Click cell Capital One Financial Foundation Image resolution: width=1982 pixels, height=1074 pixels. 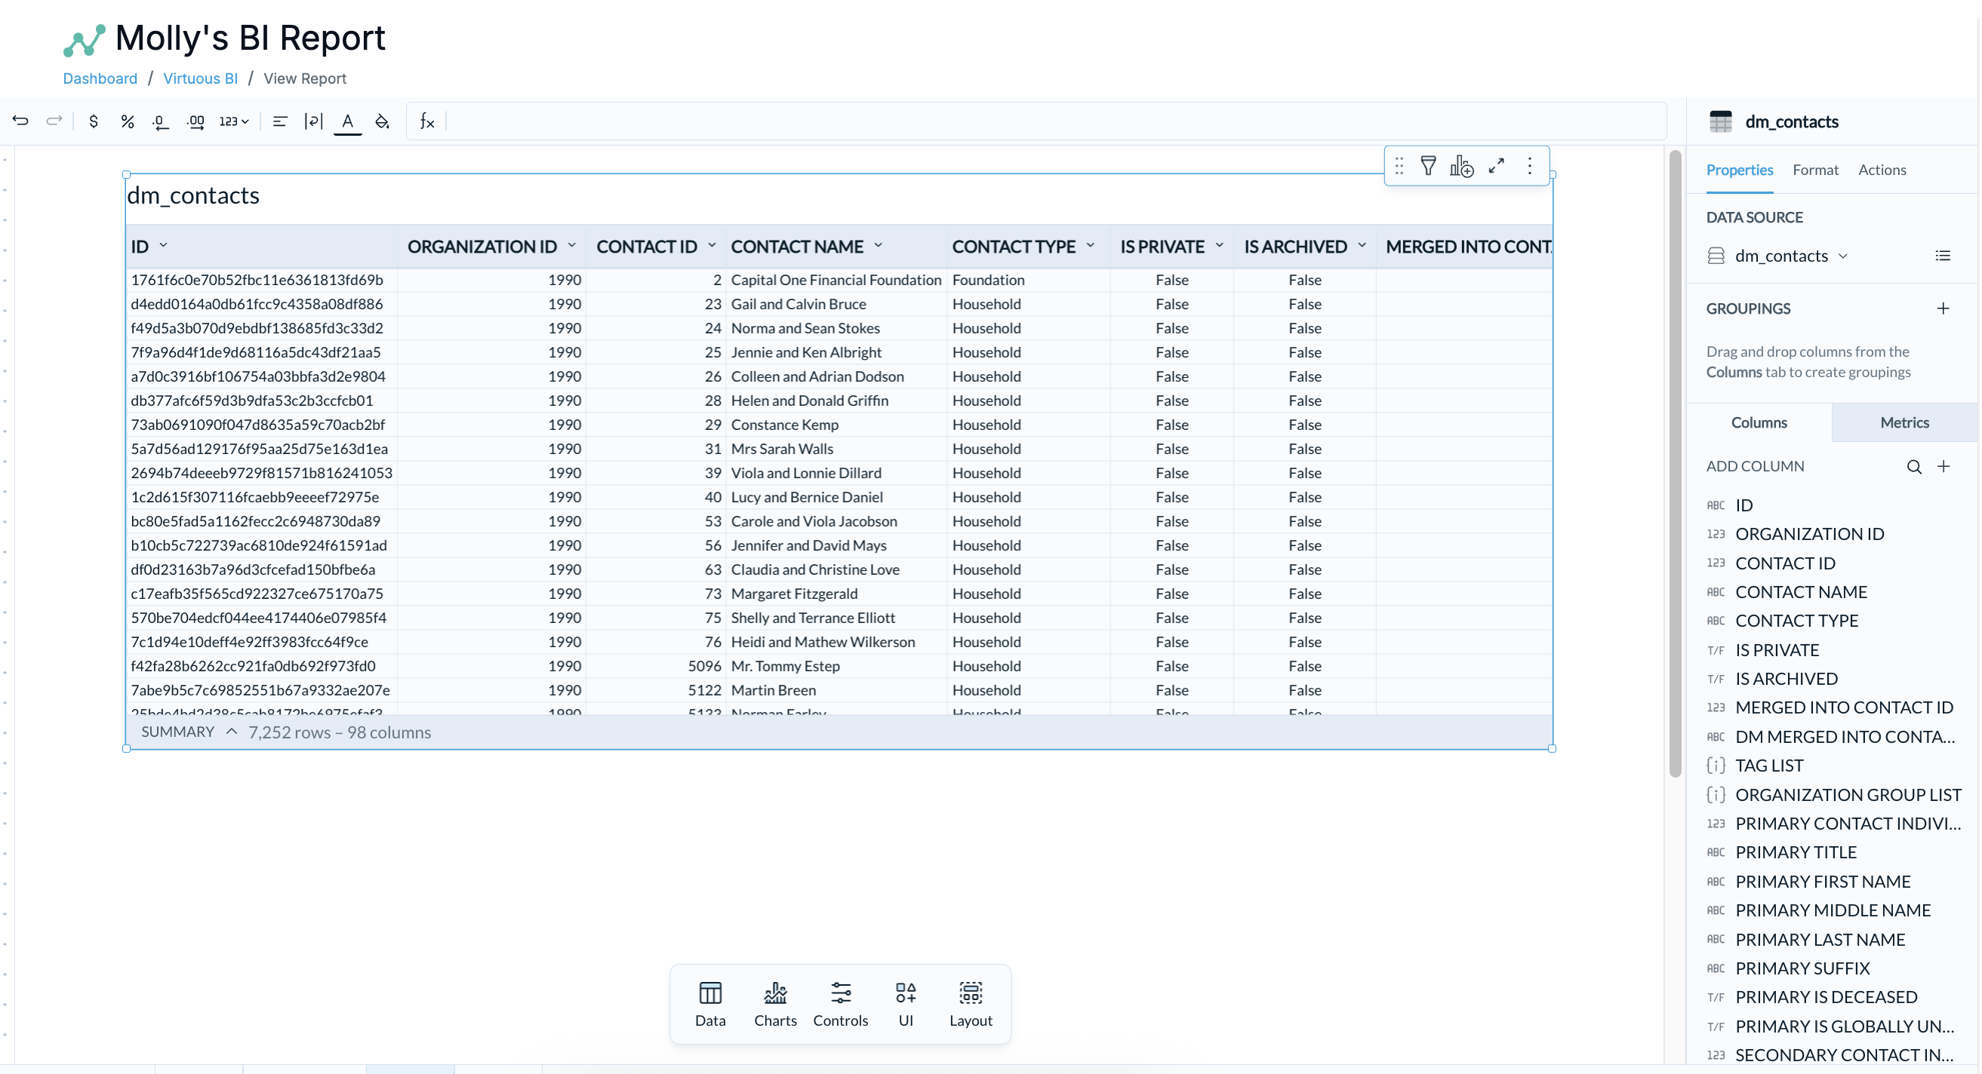tap(836, 280)
